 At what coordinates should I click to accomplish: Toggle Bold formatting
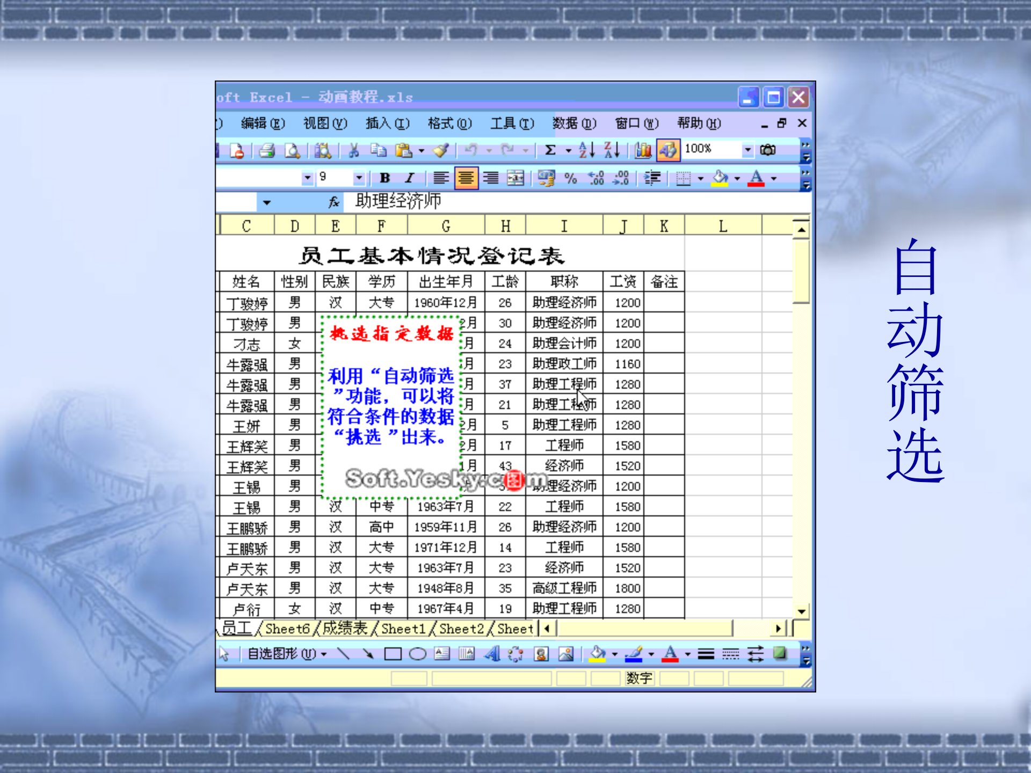click(x=384, y=177)
